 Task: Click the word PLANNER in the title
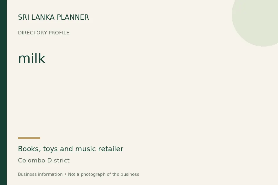[x=73, y=17]
